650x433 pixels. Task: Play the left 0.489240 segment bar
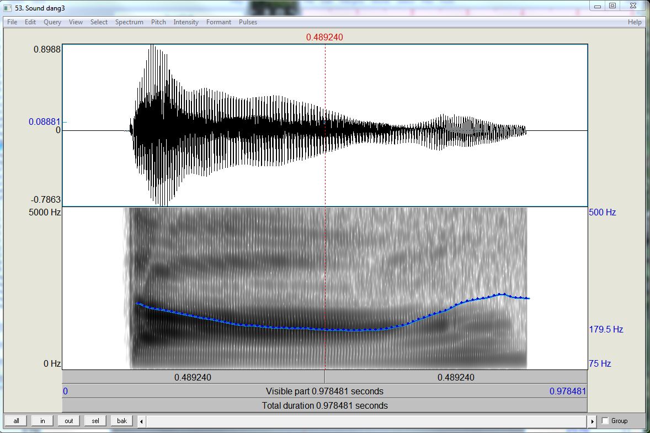point(193,377)
